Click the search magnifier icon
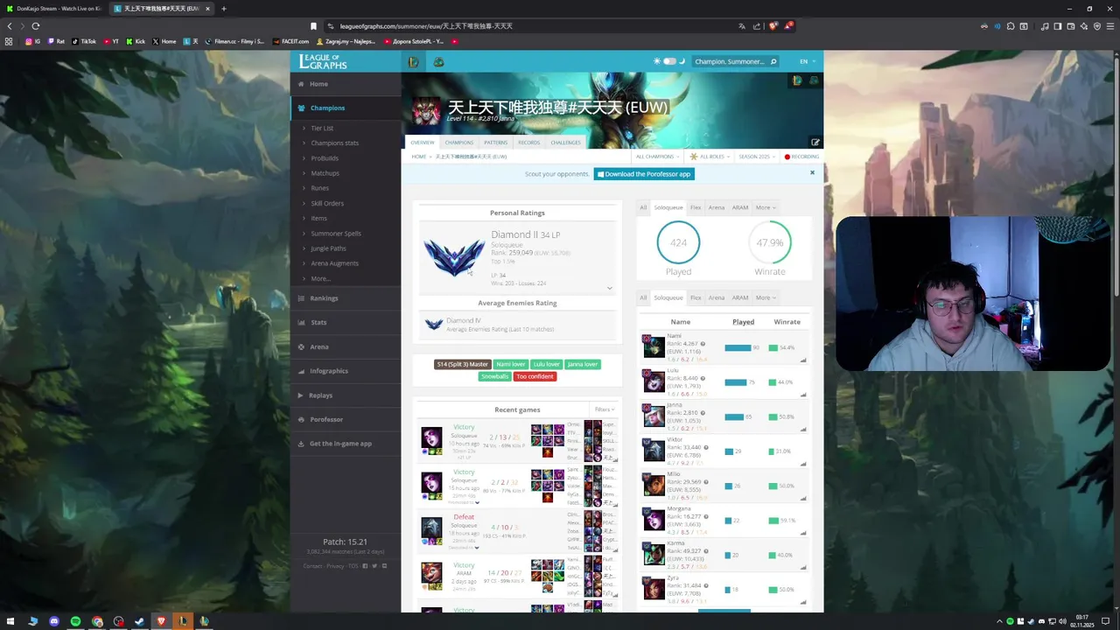 (x=773, y=61)
